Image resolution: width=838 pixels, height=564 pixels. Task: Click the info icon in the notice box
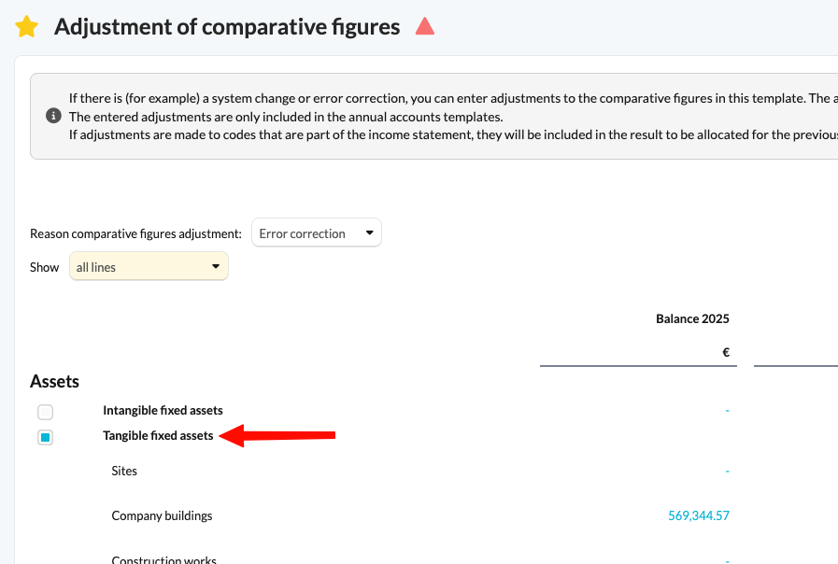(53, 116)
